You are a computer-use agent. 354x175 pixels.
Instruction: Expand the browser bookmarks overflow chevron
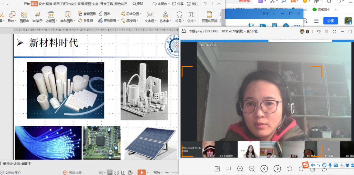coord(335,9)
